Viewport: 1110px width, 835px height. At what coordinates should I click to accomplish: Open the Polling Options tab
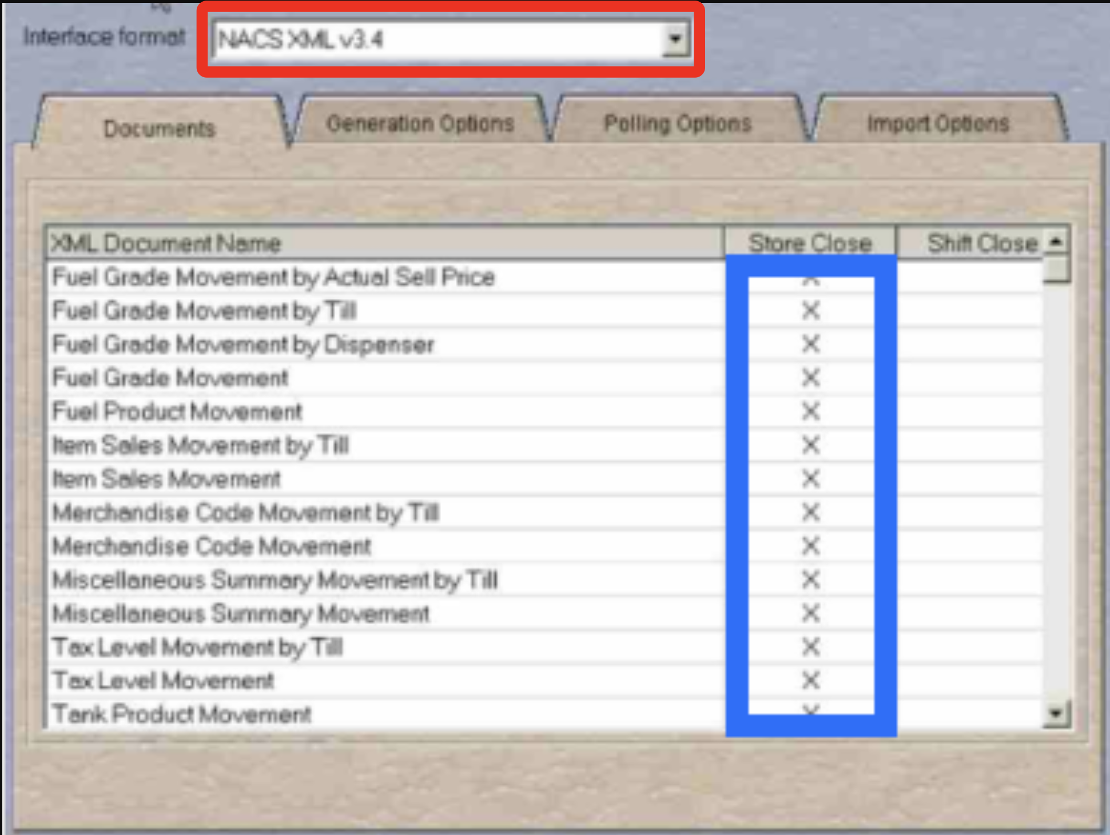(x=678, y=123)
